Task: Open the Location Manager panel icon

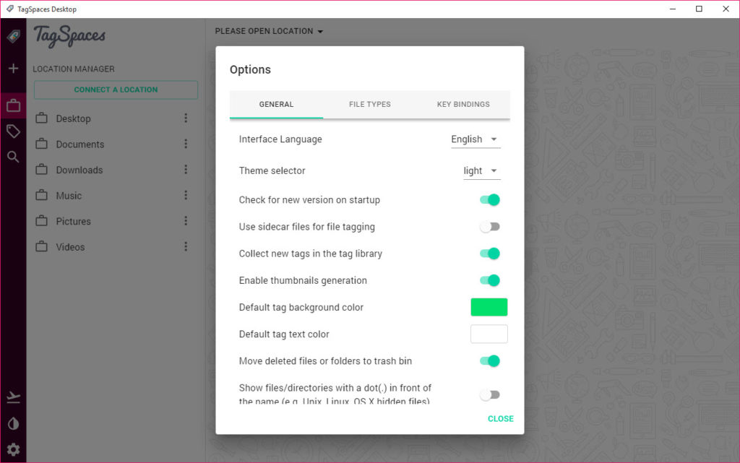Action: 13,105
